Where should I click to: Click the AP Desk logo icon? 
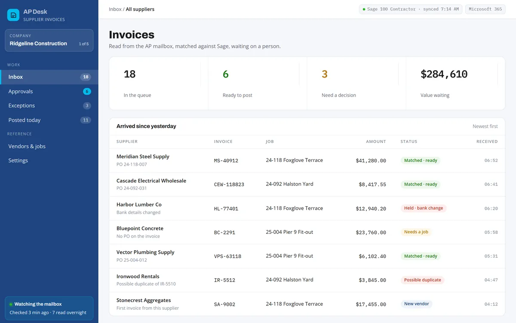(x=13, y=15)
